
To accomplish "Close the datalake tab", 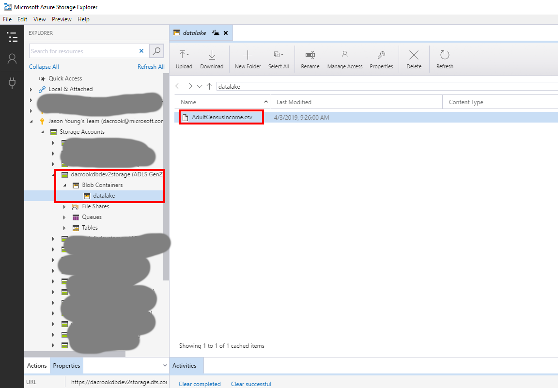I will pyautogui.click(x=226, y=33).
